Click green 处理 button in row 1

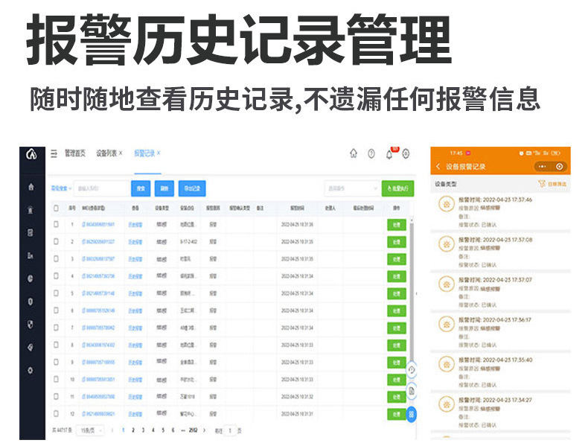pyautogui.click(x=397, y=225)
